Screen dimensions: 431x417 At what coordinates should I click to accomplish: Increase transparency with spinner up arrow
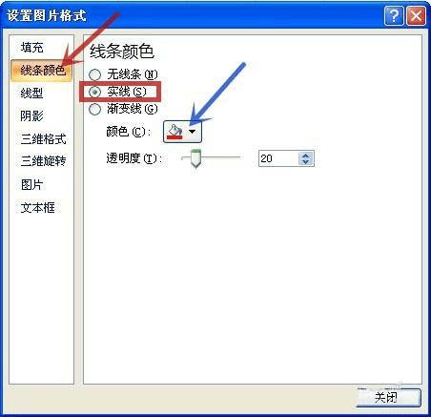[306, 156]
